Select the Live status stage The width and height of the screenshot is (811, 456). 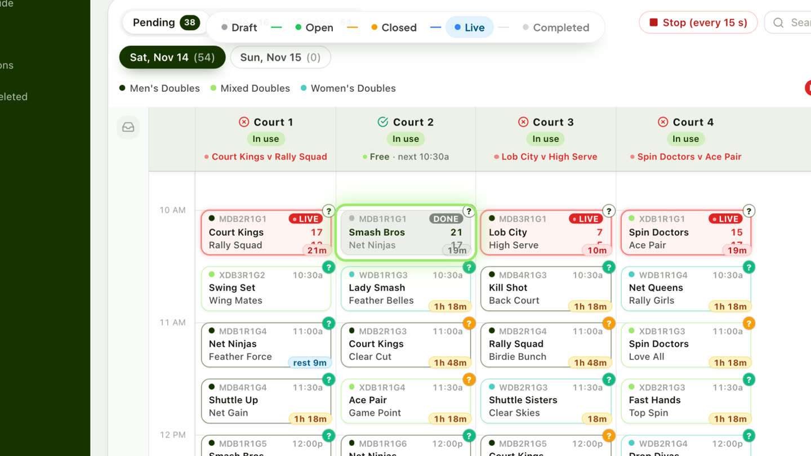[469, 28]
